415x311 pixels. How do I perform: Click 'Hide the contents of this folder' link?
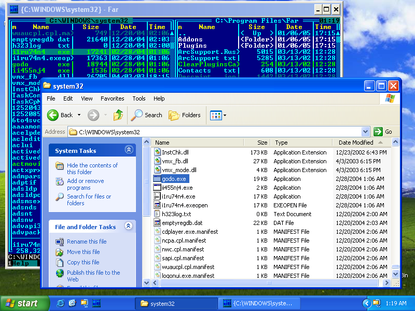point(92,168)
